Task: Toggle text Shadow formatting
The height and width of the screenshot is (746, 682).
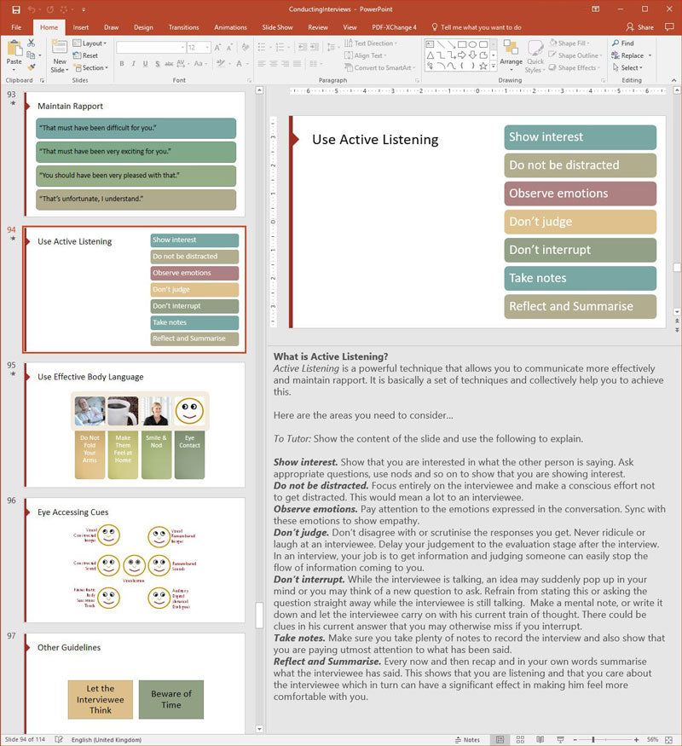Action: click(157, 63)
